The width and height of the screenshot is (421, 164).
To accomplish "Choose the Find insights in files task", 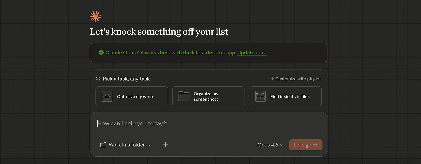I will 285,96.
